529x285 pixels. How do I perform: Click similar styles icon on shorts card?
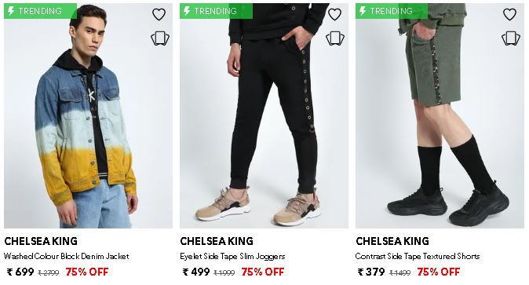point(511,38)
